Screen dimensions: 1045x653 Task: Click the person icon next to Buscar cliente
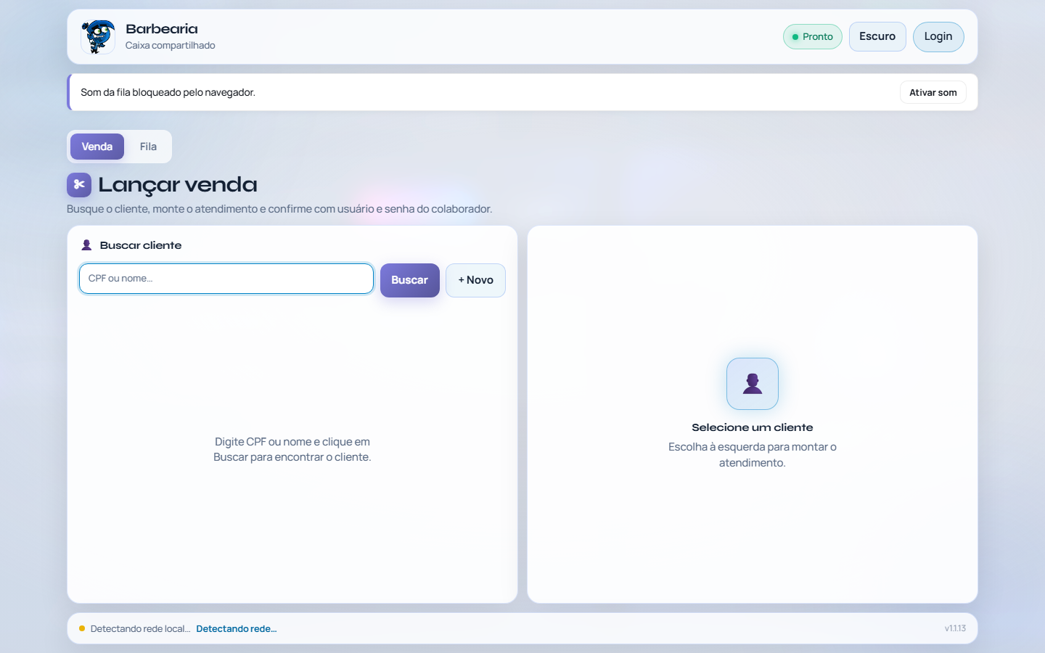[x=86, y=245]
